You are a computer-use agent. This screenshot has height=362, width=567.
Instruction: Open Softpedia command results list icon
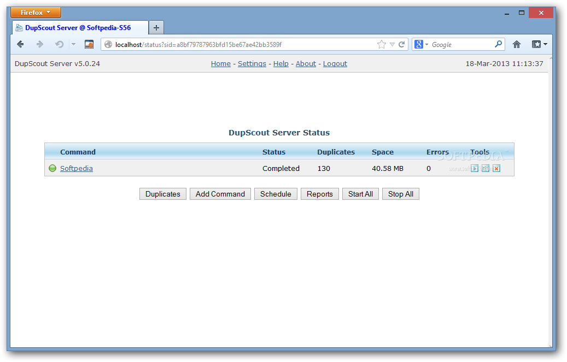pos(486,168)
